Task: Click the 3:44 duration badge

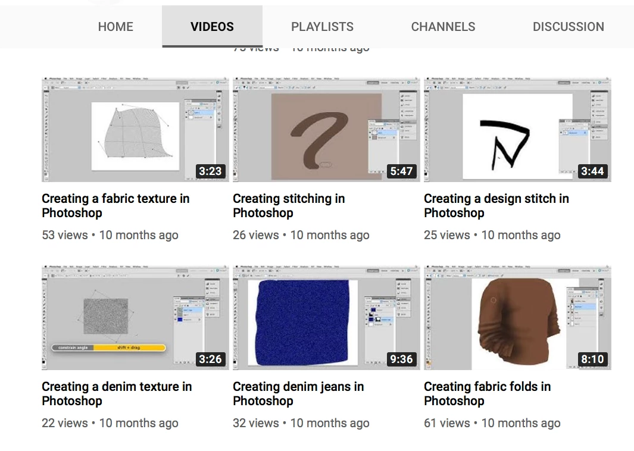Action: (593, 171)
